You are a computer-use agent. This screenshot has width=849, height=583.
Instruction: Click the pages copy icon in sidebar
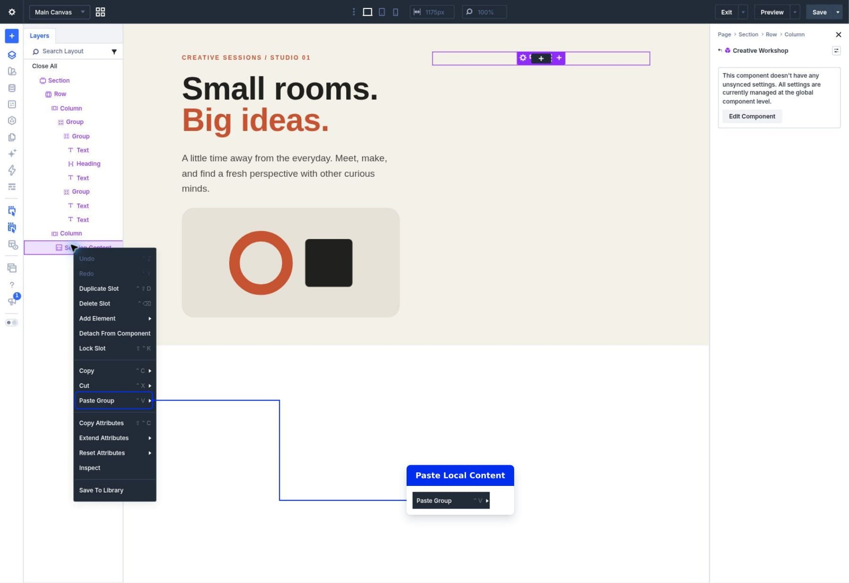pos(12,137)
